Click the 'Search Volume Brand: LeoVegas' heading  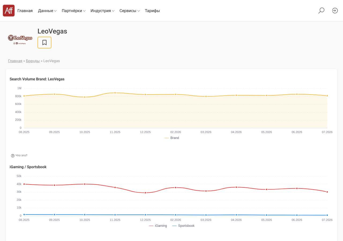[37, 79]
